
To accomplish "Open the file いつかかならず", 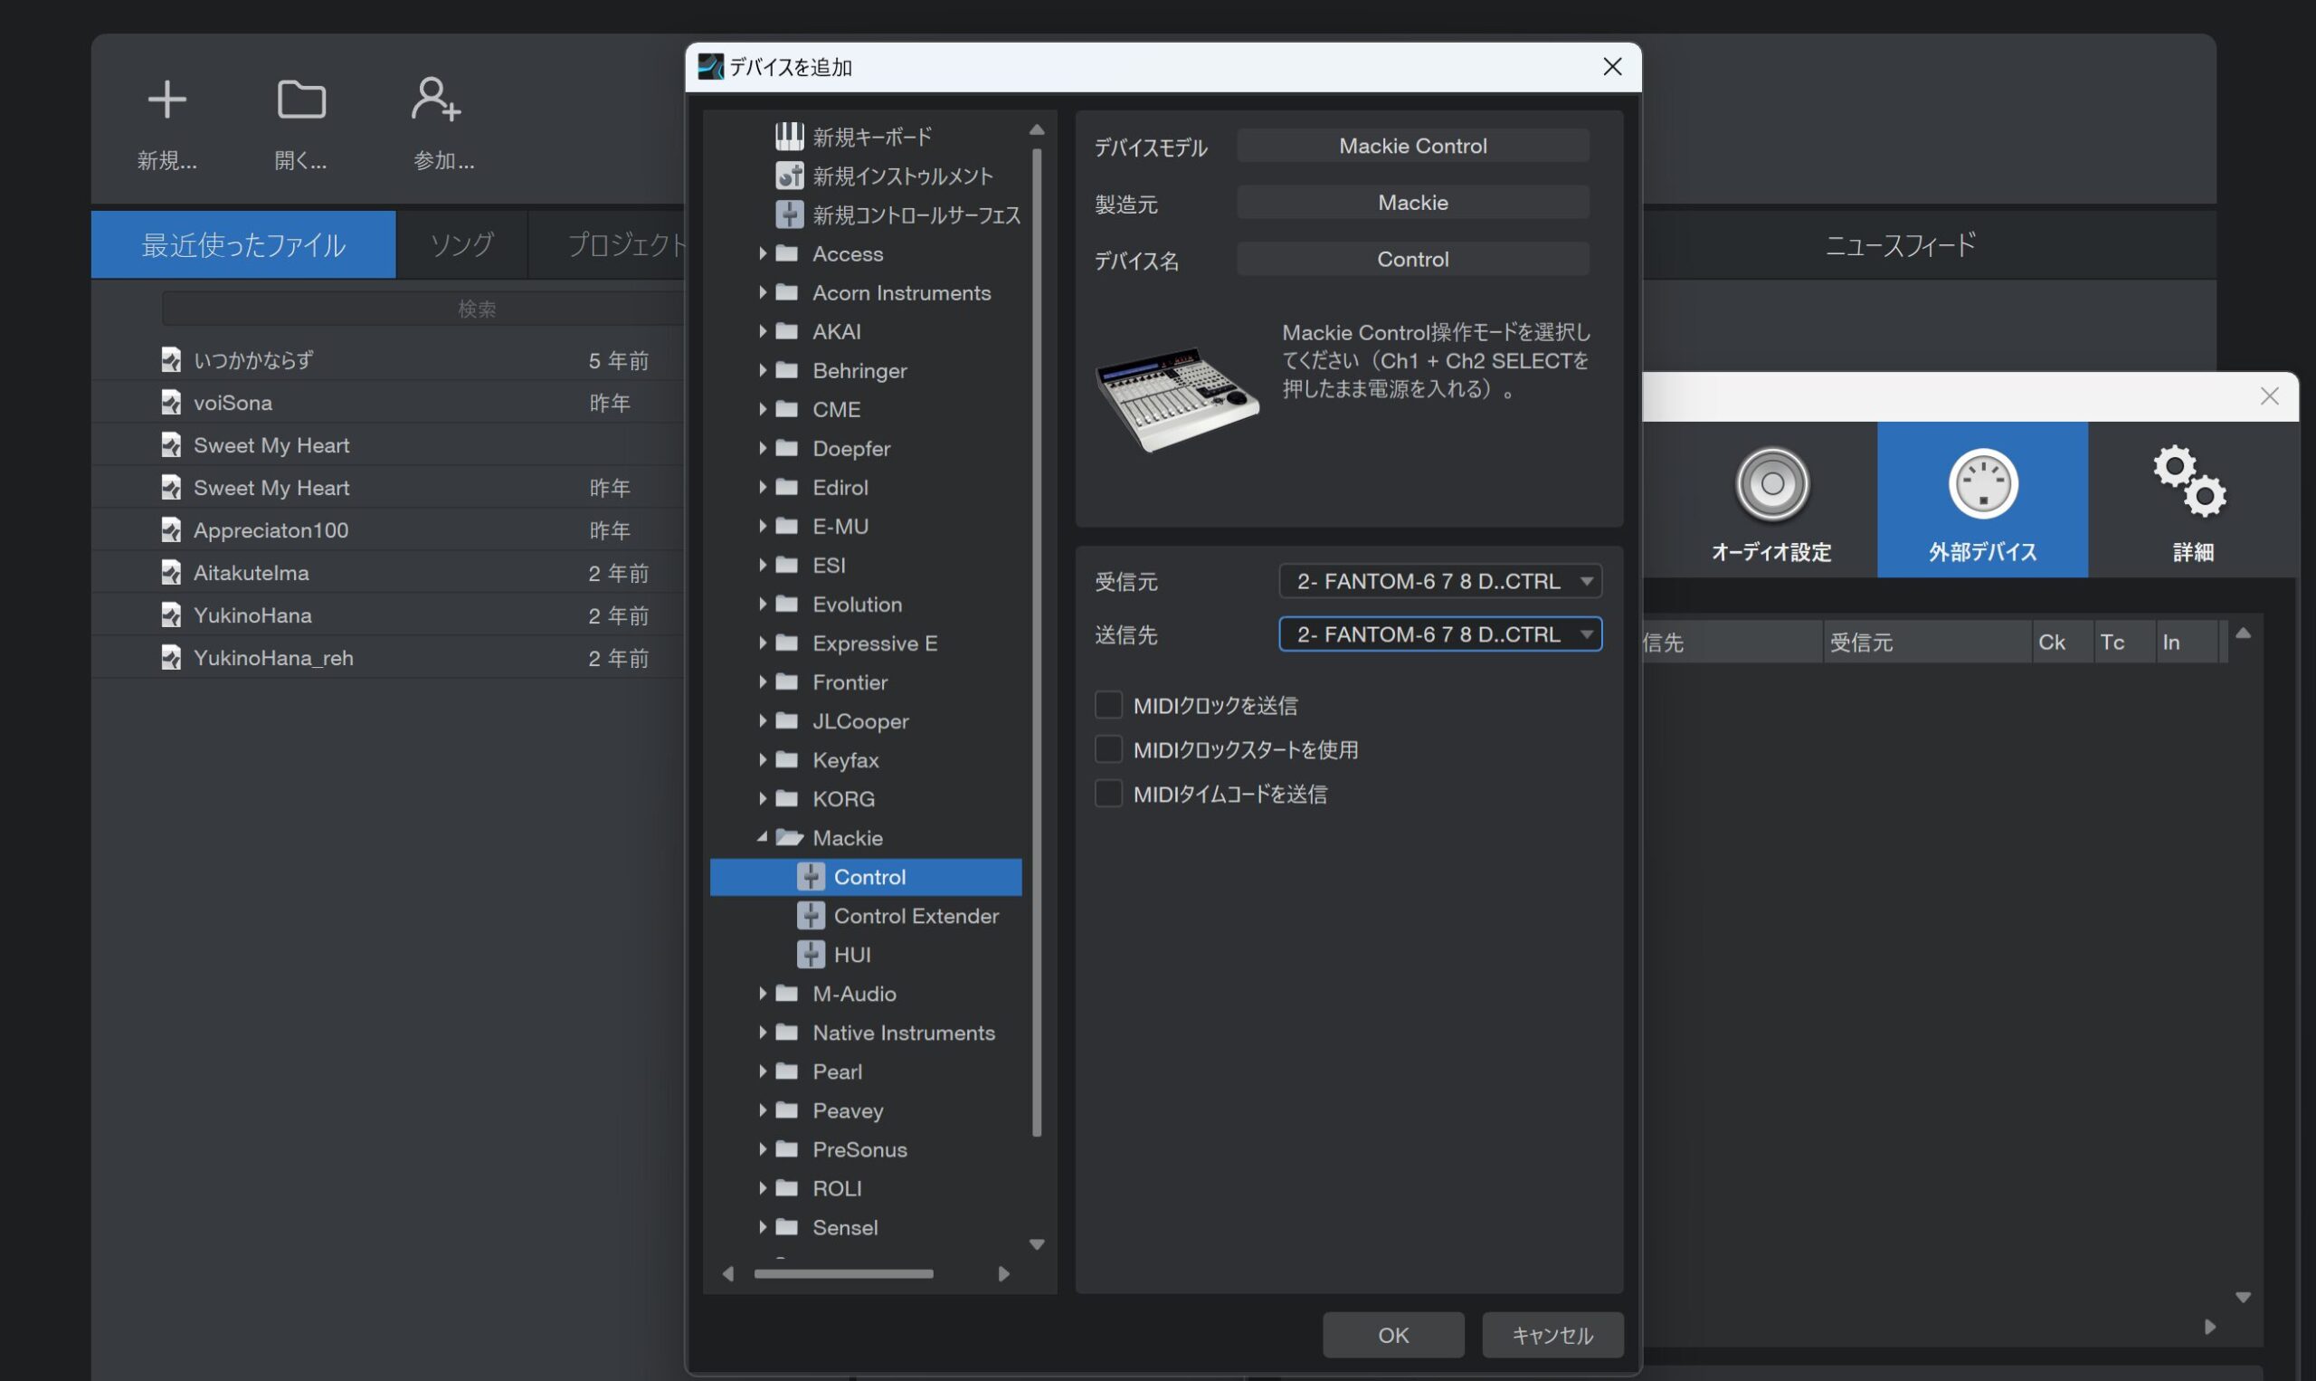I will click(x=253, y=360).
